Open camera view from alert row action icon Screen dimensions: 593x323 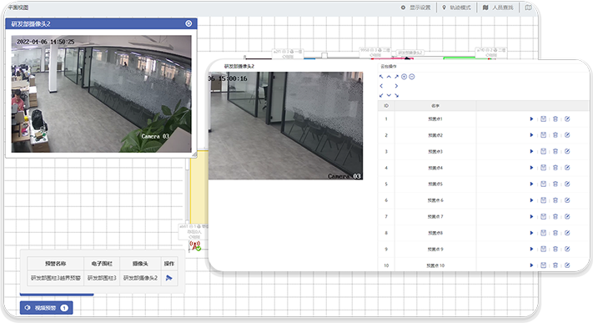click(x=169, y=278)
